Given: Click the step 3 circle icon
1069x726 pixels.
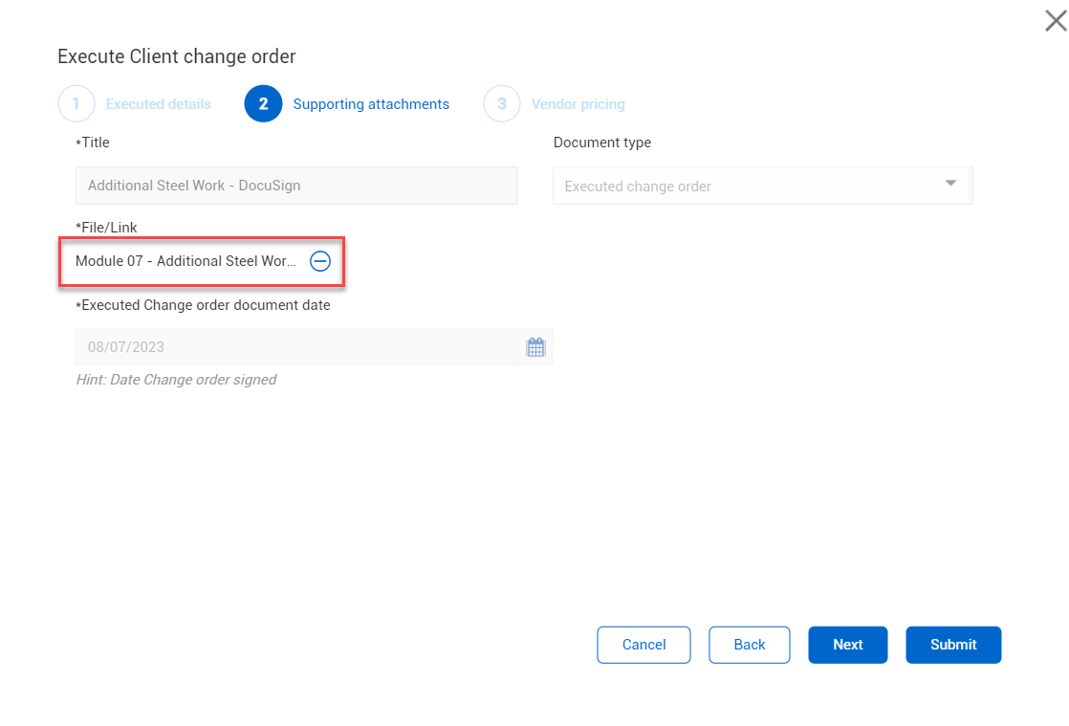Looking at the screenshot, I should tap(502, 104).
